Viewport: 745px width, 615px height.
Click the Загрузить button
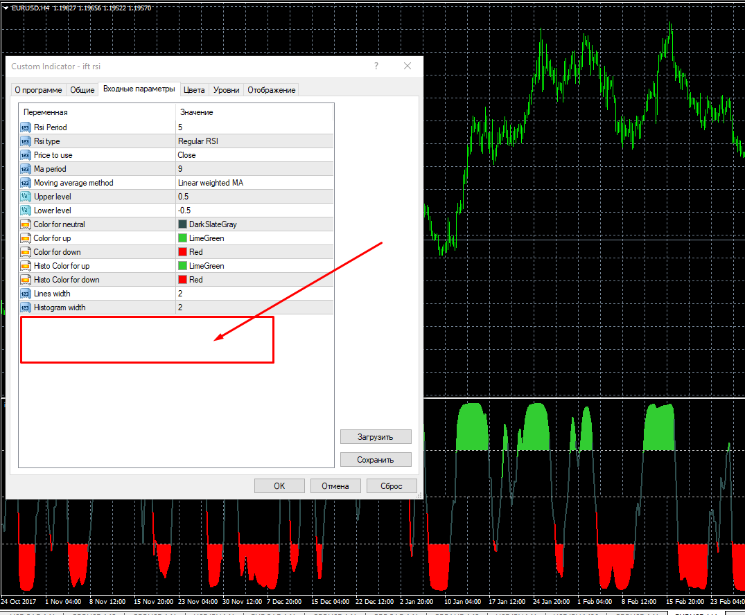(376, 437)
